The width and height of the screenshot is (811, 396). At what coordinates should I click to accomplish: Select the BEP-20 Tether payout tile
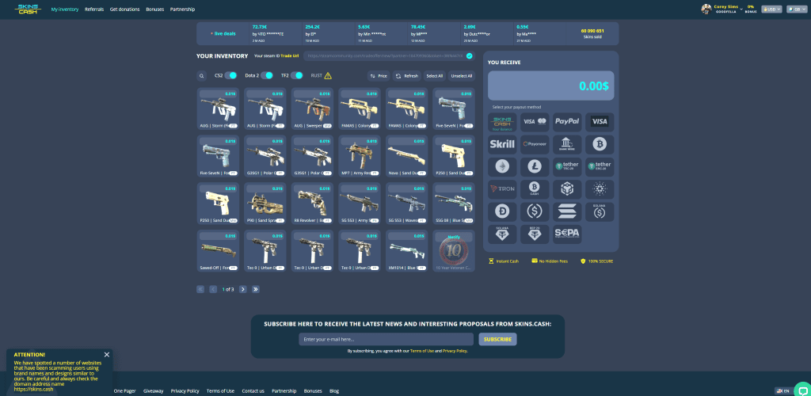click(535, 234)
